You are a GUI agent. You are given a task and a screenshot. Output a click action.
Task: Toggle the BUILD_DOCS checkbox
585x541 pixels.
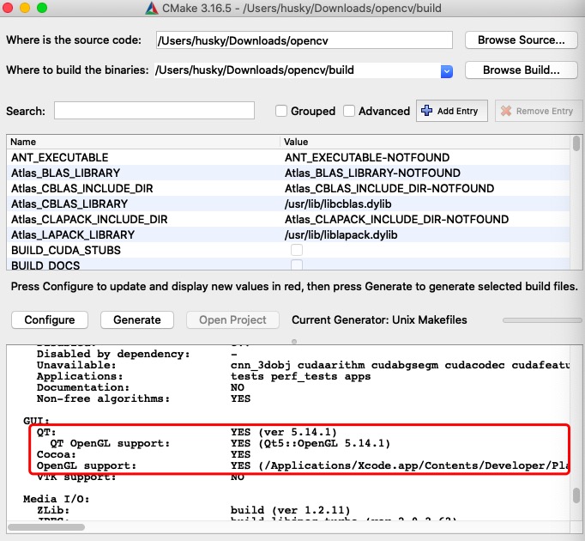(297, 264)
